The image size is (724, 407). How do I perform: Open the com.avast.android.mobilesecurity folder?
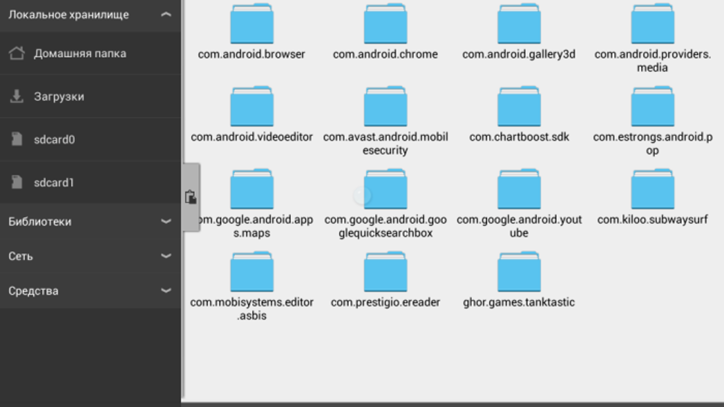[x=385, y=108]
